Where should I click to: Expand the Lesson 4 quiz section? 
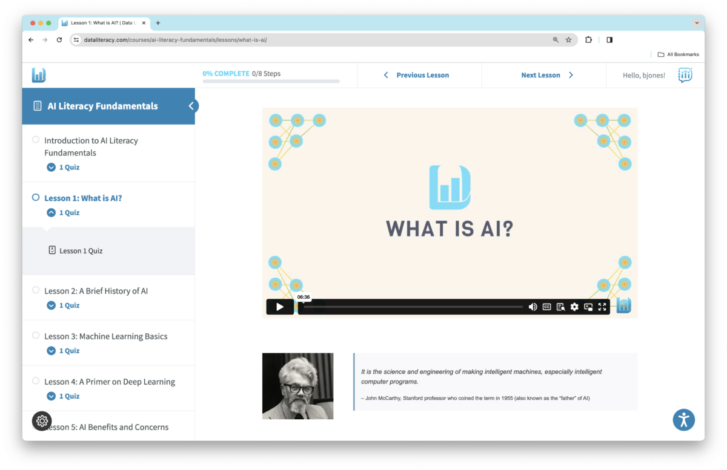pyautogui.click(x=51, y=396)
